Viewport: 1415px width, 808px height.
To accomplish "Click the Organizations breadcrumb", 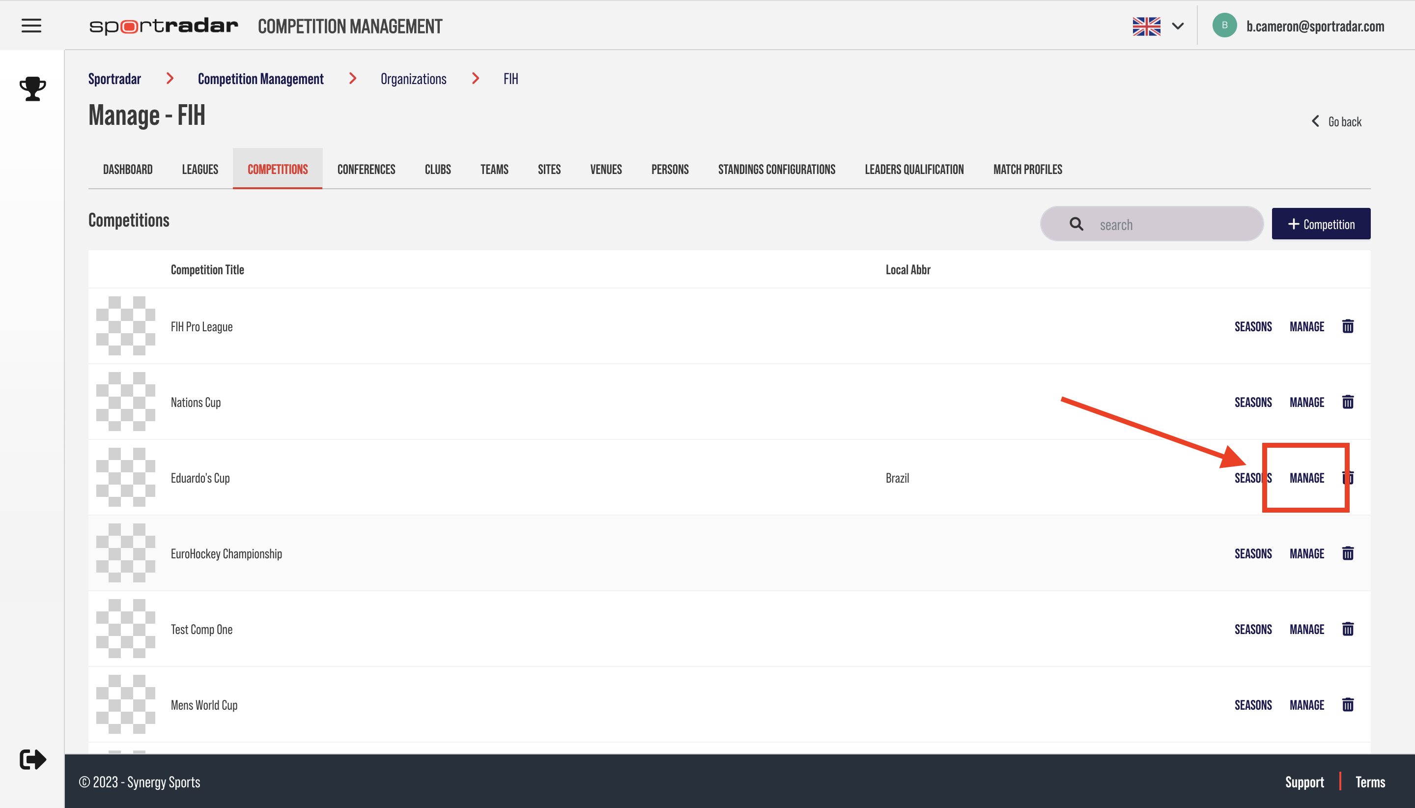I will (x=413, y=78).
